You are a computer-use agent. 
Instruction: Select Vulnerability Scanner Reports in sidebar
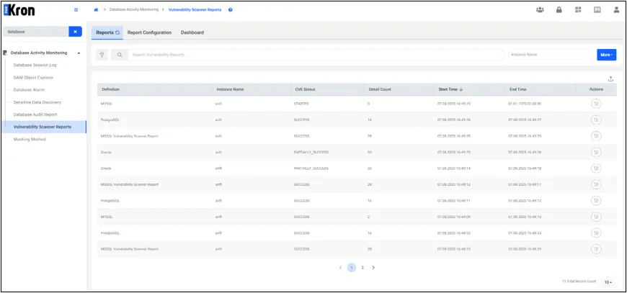click(x=43, y=127)
